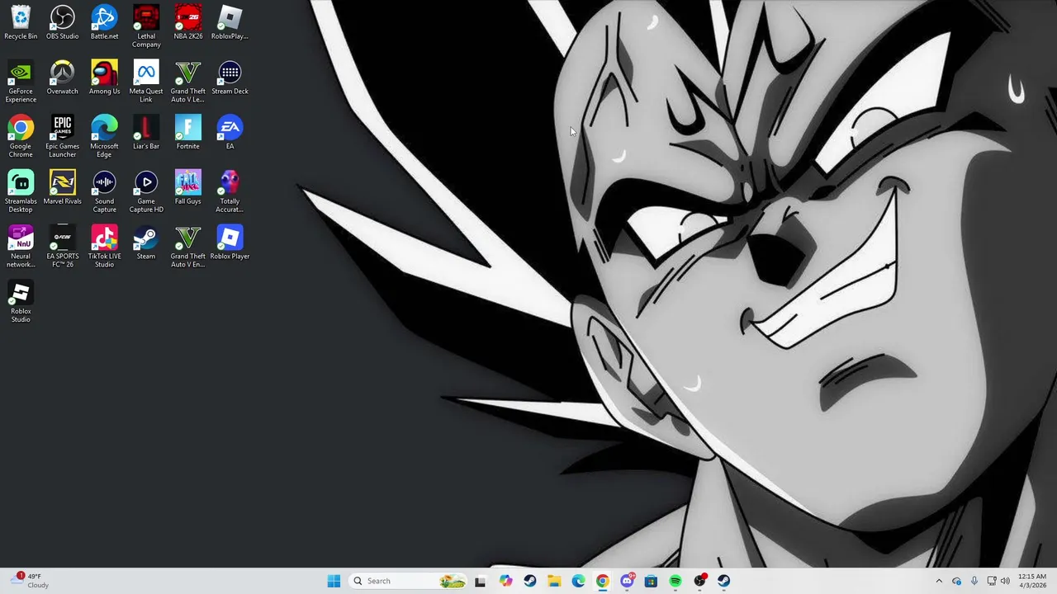Open Microsoft Store from the taskbar

(652, 581)
